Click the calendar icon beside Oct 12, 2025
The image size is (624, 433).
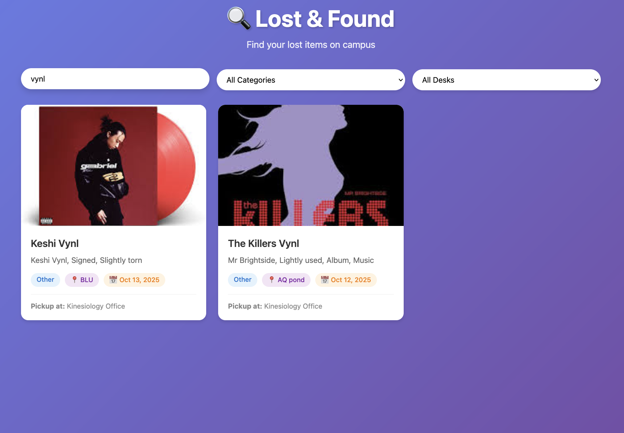[x=325, y=280]
